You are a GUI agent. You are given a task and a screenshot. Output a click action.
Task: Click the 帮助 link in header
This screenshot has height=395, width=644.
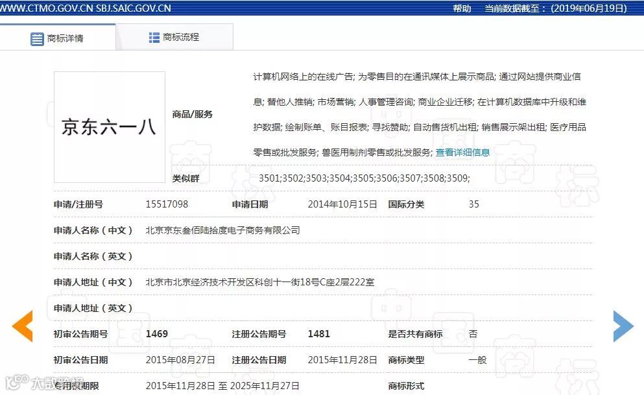pos(462,8)
